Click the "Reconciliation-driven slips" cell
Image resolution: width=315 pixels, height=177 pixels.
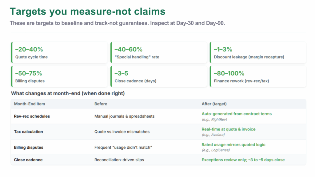coord(120,160)
